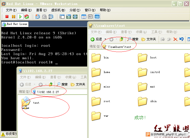The height and width of the screenshot is (138, 190).
Task: Open VMware 分组(T) menu
Action: coord(75,10)
